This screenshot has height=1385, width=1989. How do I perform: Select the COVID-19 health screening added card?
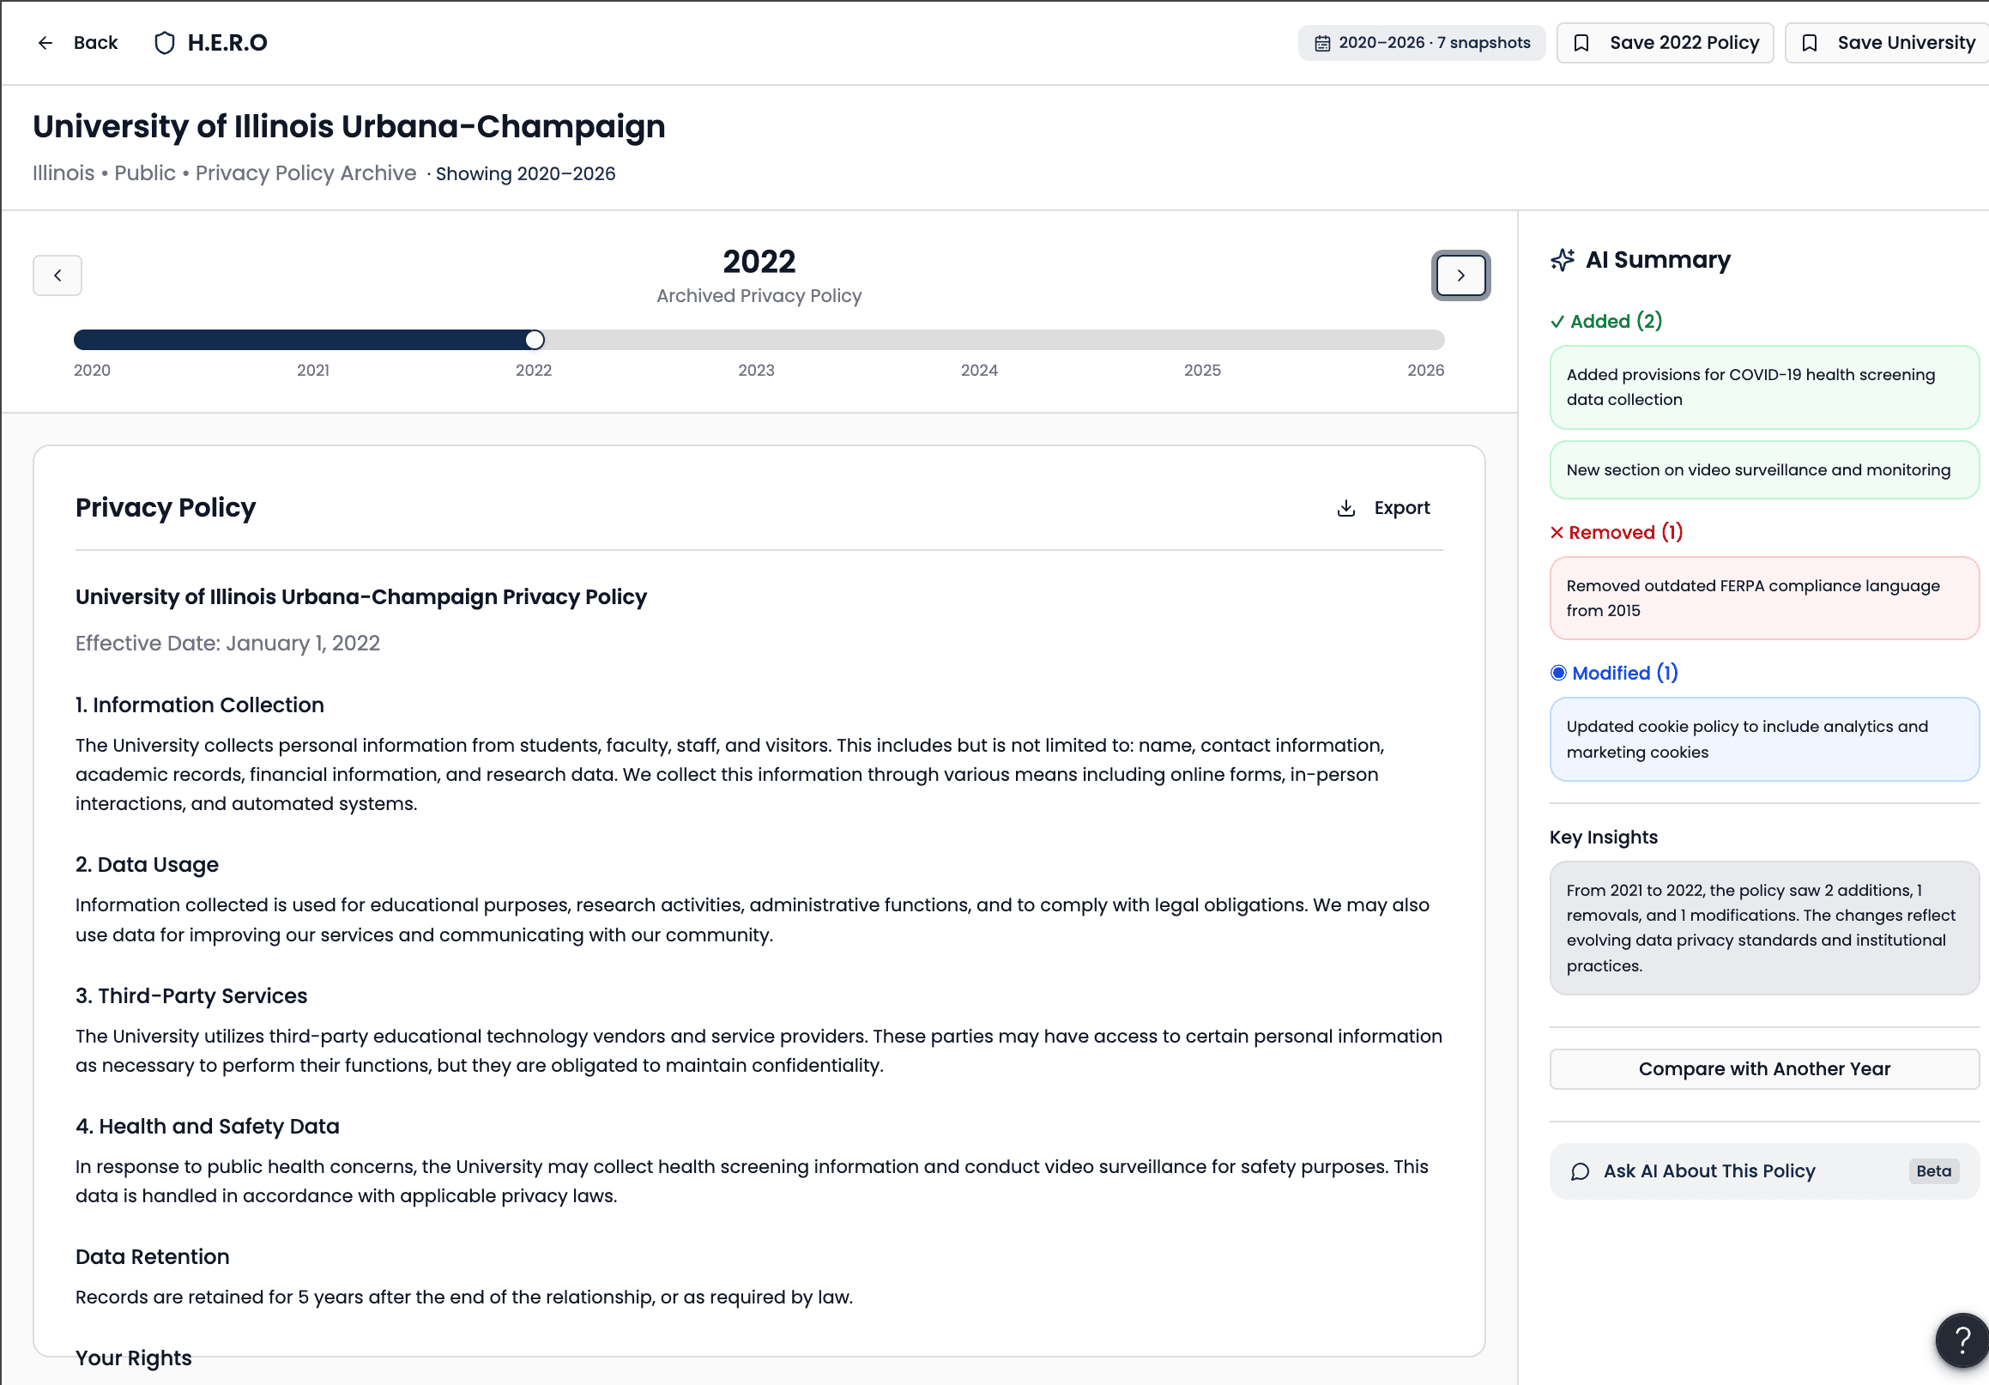tap(1764, 387)
